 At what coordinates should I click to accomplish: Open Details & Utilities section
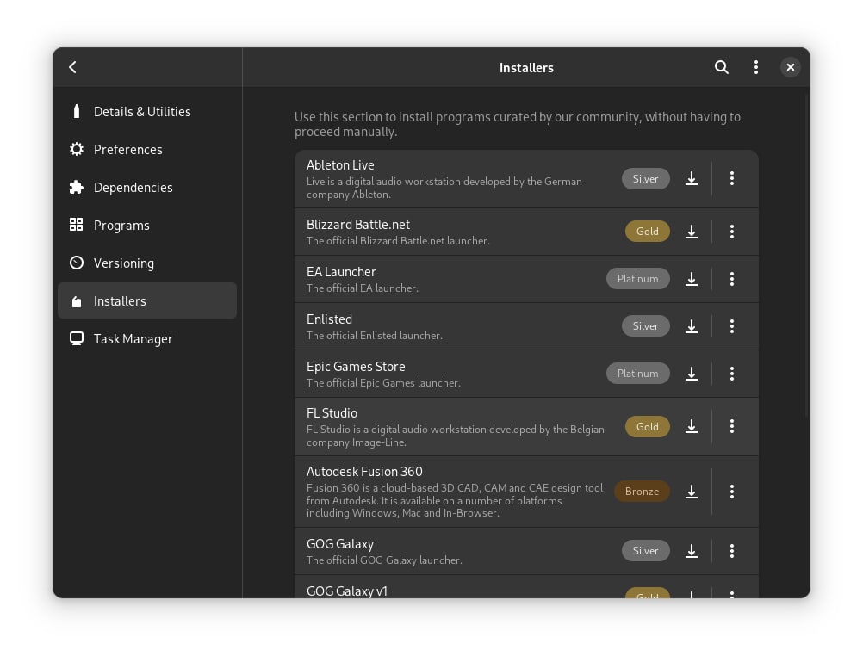pyautogui.click(x=142, y=112)
